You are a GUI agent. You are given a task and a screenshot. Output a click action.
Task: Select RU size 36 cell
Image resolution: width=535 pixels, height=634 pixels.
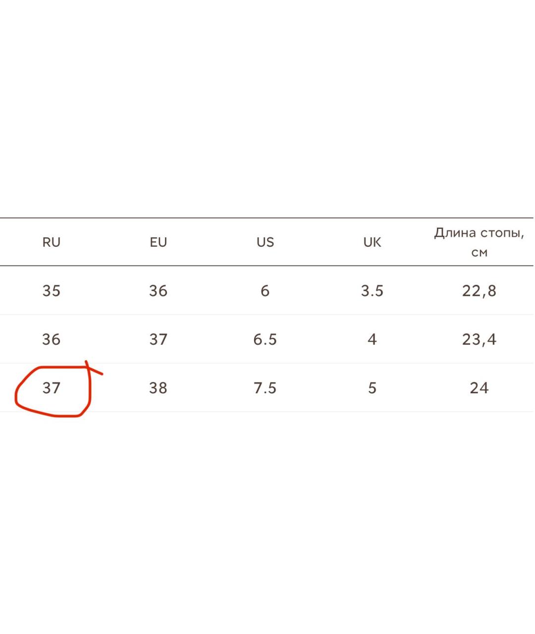52,339
